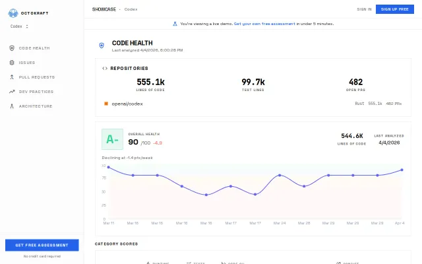Click the Architecture compass icon
The width and height of the screenshot is (422, 264).
pos(12,106)
